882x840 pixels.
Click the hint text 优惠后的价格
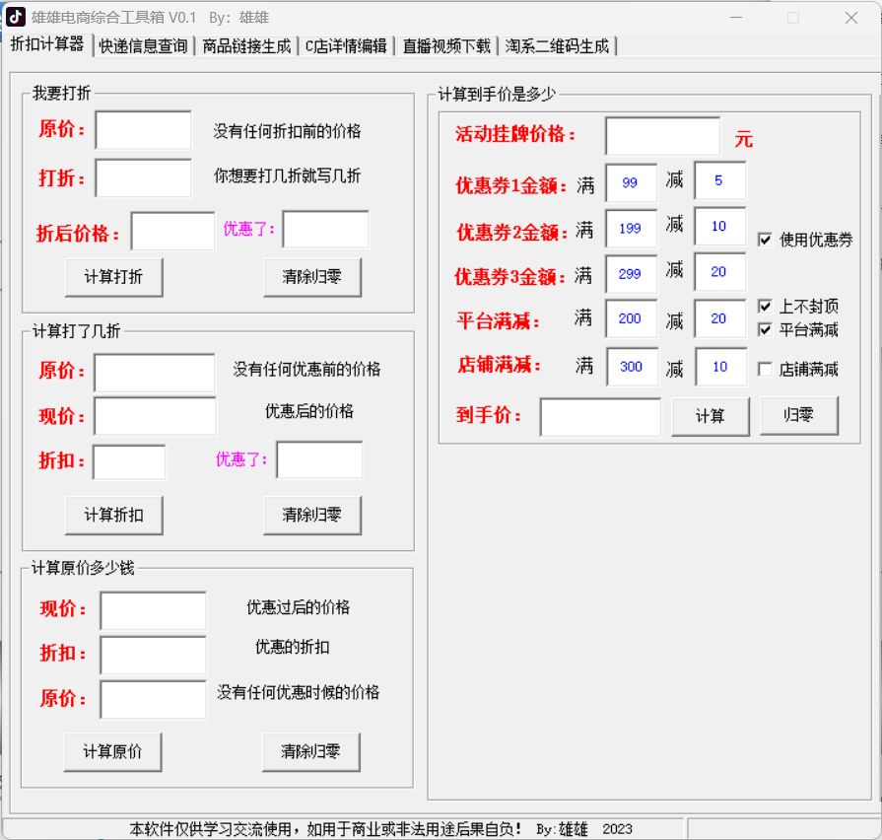308,411
